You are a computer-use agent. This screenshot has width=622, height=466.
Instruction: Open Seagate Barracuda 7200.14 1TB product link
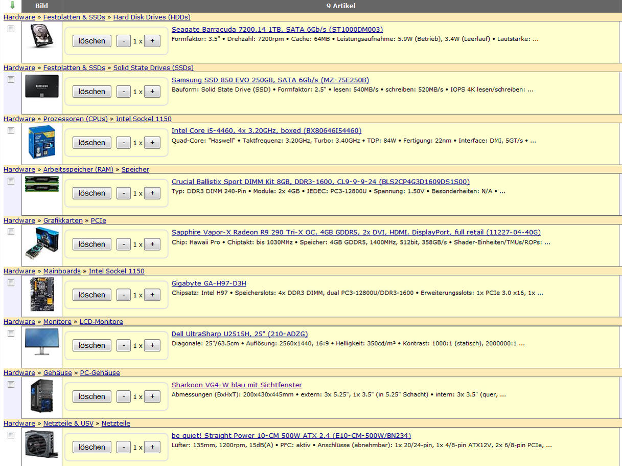pyautogui.click(x=277, y=30)
